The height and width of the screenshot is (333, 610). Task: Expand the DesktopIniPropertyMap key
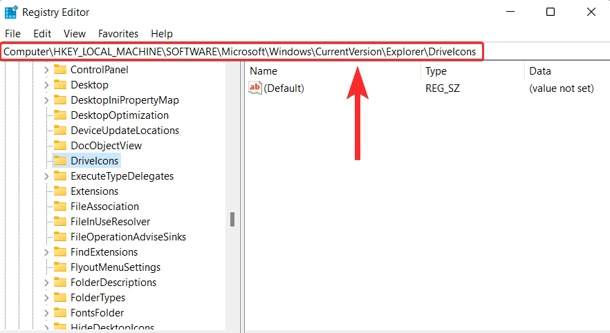46,100
